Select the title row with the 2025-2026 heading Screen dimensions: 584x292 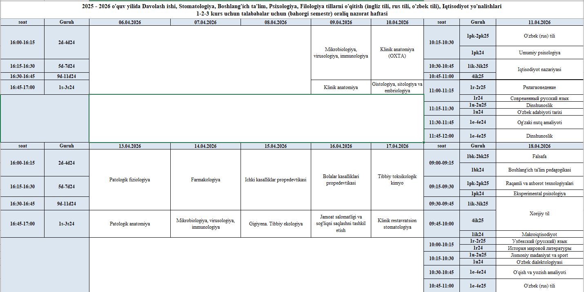point(292,9)
